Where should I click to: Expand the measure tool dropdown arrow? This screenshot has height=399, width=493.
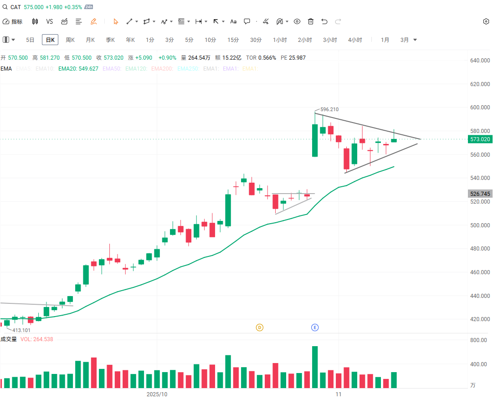point(206,22)
